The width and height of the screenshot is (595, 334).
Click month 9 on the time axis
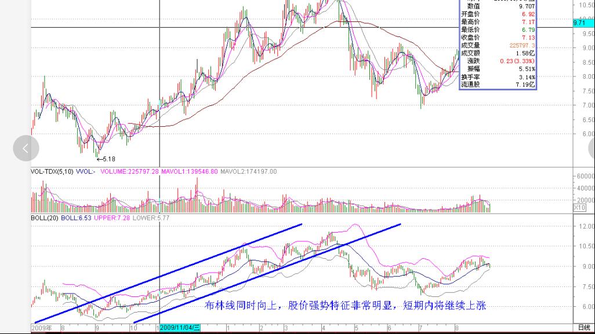(97, 328)
